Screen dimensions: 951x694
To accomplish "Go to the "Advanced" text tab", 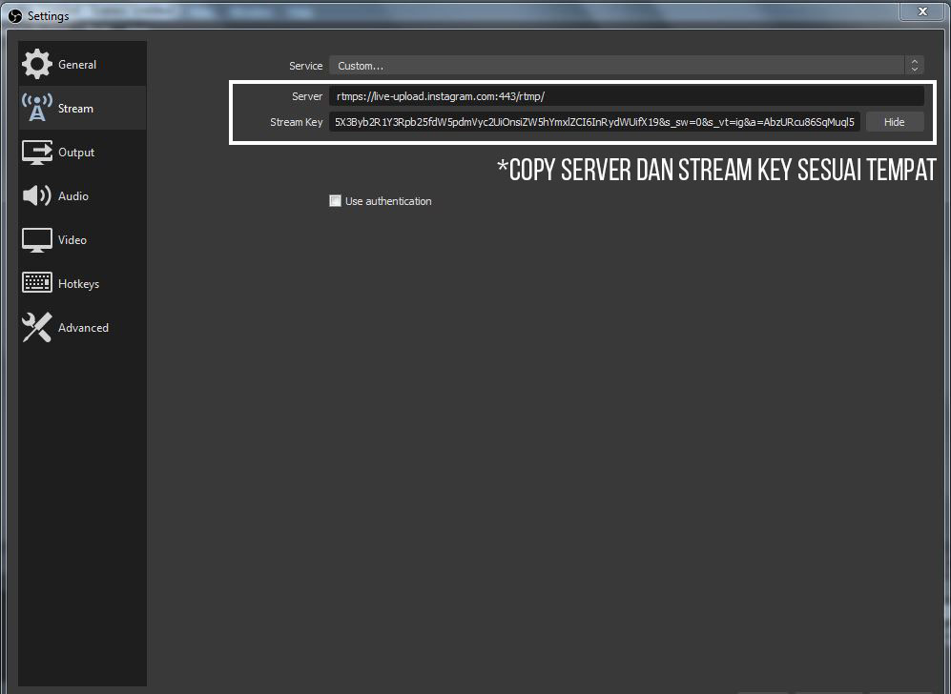I will (x=83, y=328).
